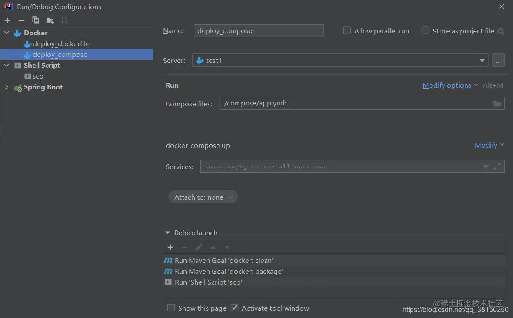
Task: Copy the selected configuration
Action: pyautogui.click(x=36, y=20)
